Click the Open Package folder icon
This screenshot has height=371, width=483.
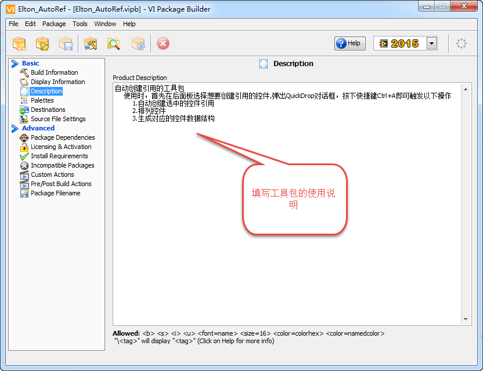(x=42, y=43)
